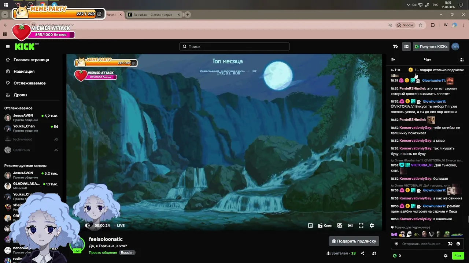Open the dashboard icon beside Получить KICKs

pos(406,46)
